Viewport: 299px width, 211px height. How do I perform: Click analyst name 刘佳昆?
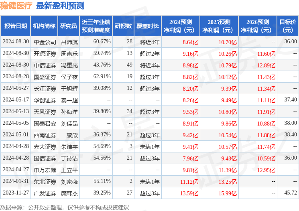pyautogui.click(x=69, y=123)
